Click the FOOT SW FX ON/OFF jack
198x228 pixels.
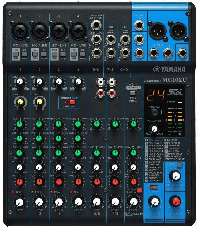pyautogui.click(x=96, y=25)
